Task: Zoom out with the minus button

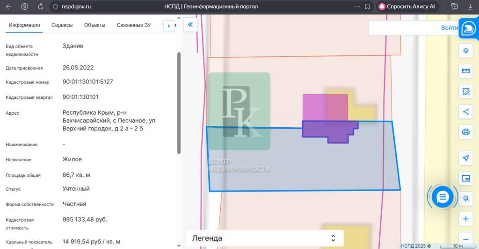Action: coord(465,238)
